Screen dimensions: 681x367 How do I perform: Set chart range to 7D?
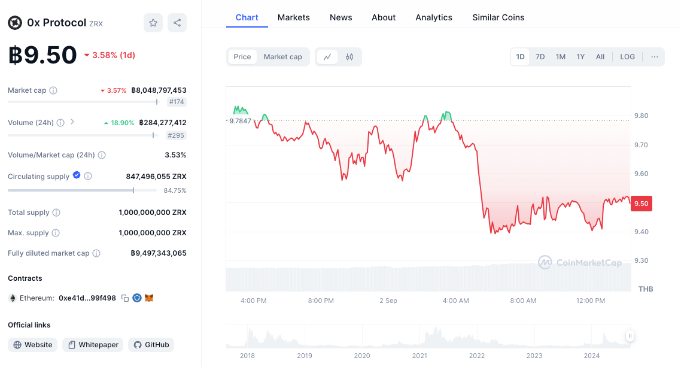540,57
